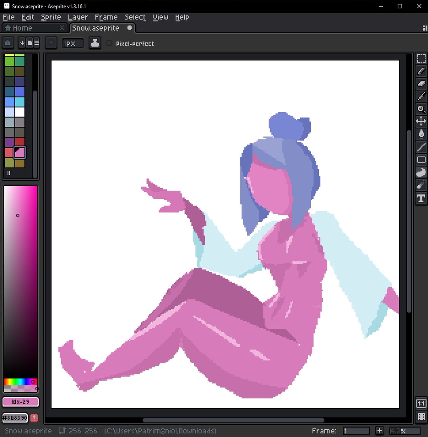
Task: Click the alpha slider below hue bar
Action: point(20,389)
